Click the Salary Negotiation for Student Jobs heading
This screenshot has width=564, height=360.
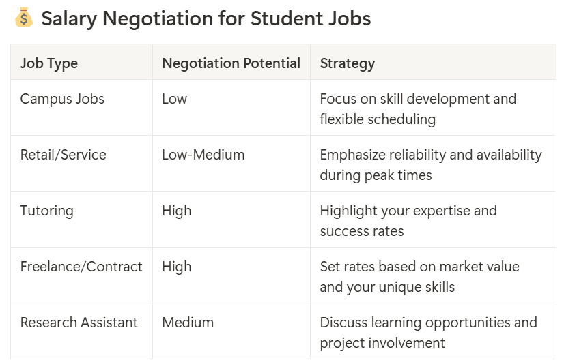[x=206, y=18]
